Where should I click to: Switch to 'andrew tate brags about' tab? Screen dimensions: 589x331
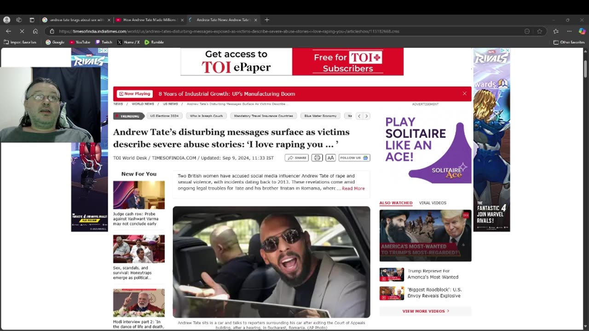(76, 20)
